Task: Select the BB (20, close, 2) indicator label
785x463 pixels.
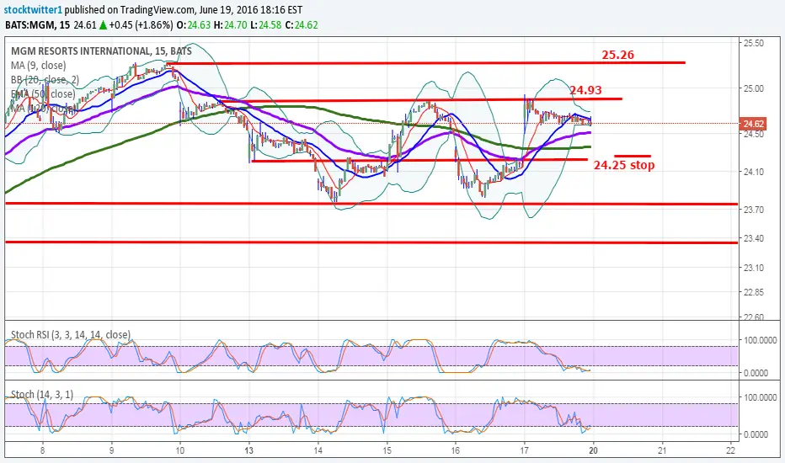Action: pyautogui.click(x=45, y=80)
